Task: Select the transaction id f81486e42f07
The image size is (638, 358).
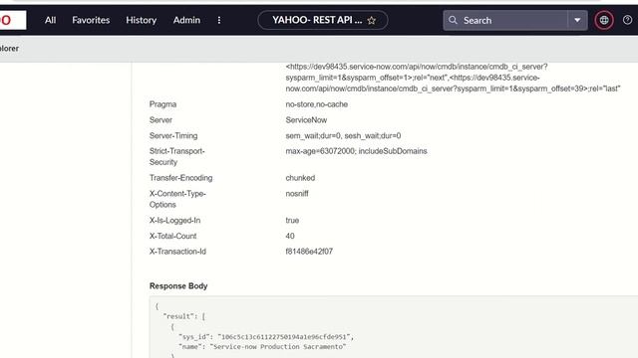Action: coord(309,252)
